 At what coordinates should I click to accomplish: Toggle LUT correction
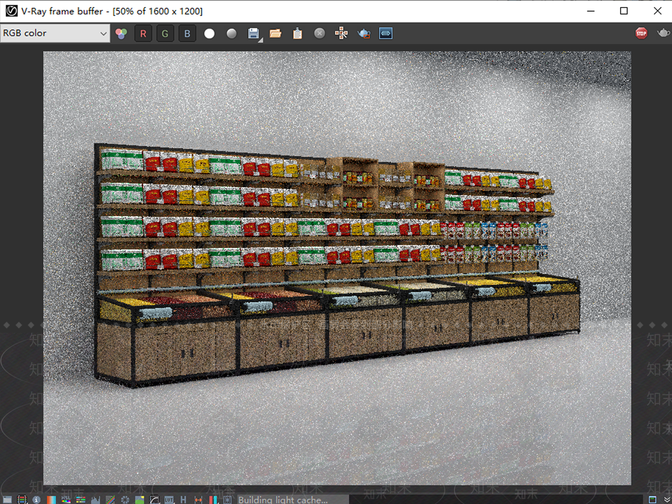pyautogui.click(x=169, y=499)
